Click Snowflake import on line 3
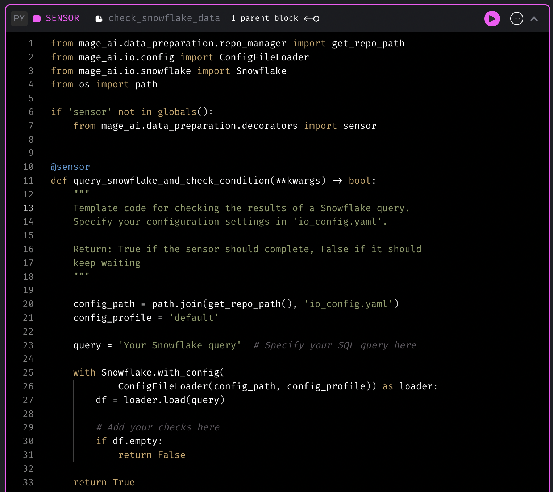Screen dimensions: 553x492 pos(261,71)
